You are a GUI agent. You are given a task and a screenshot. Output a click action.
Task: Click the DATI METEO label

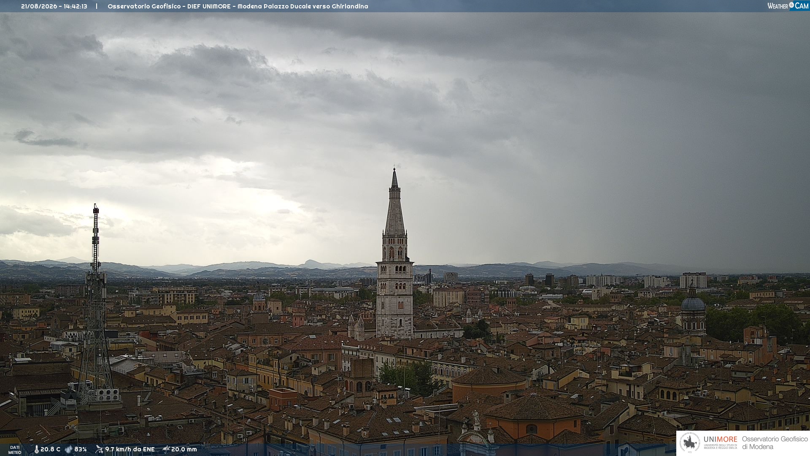click(15, 450)
